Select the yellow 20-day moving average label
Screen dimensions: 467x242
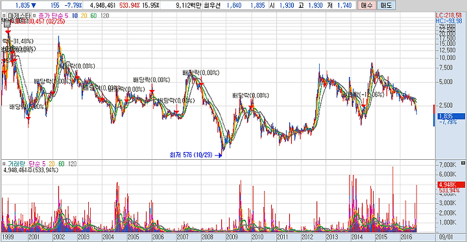click(84, 16)
